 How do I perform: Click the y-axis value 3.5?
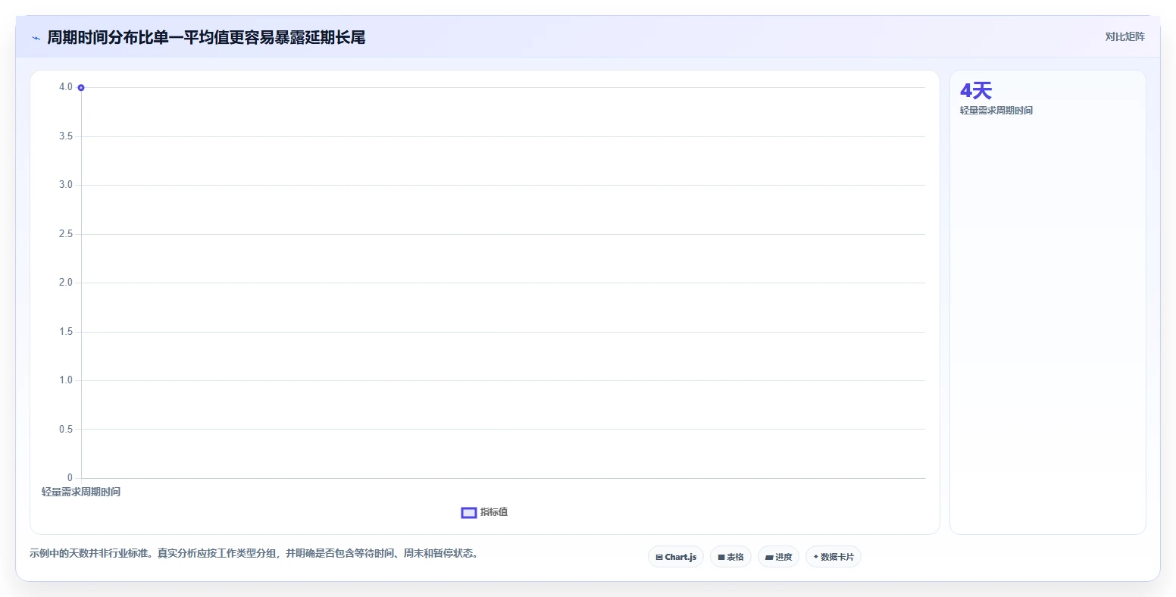pyautogui.click(x=66, y=136)
